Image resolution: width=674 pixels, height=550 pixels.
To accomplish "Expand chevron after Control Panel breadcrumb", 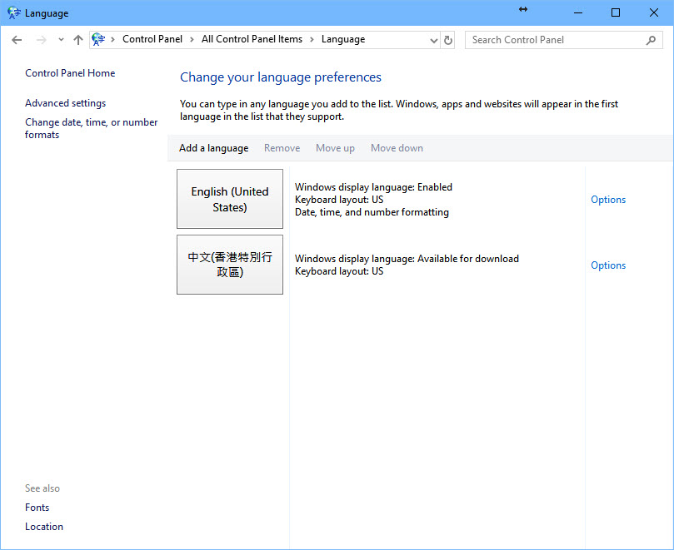I will [x=192, y=39].
